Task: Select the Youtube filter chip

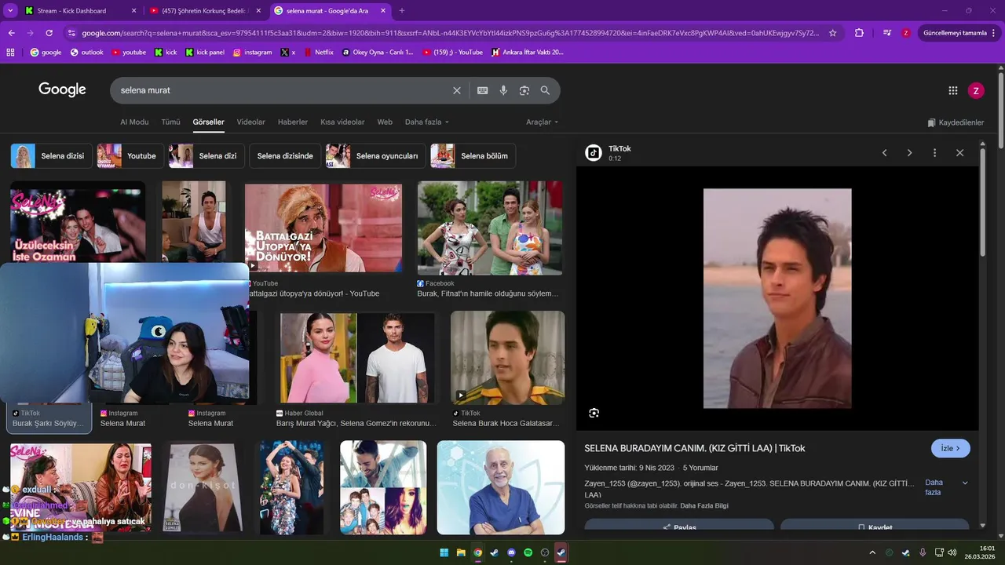Action: pos(130,156)
